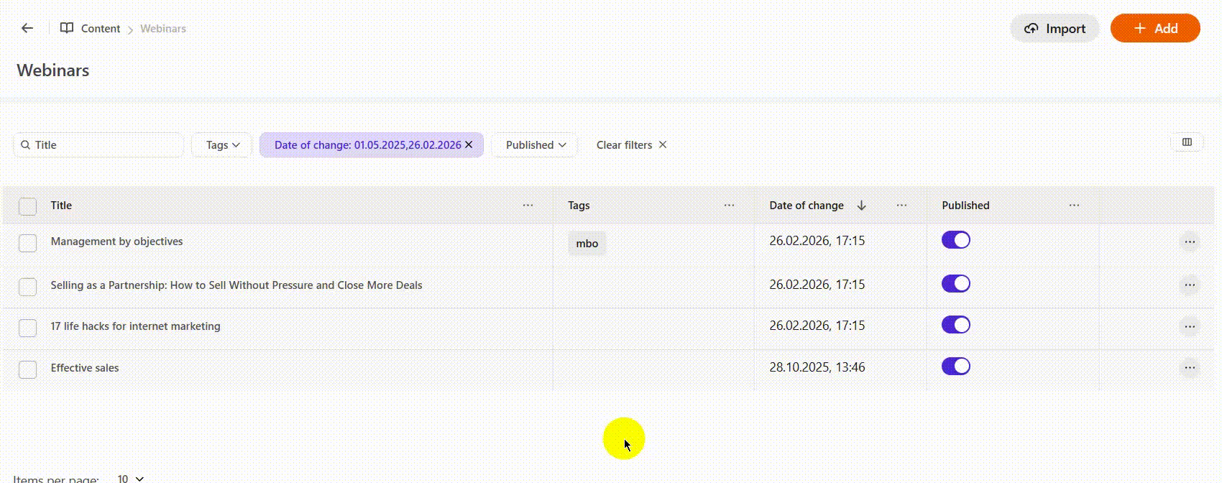Tick the select-all checkbox in header
Image resolution: width=1222 pixels, height=483 pixels.
[x=27, y=206]
